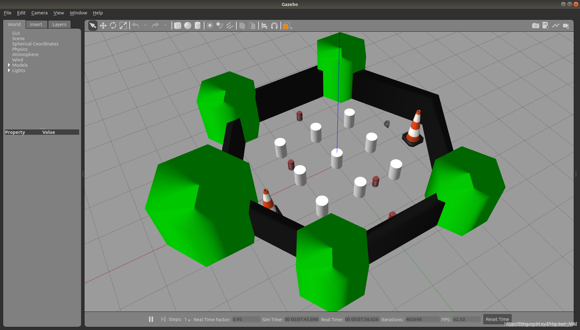Insert a cylinder shape

pos(198,25)
